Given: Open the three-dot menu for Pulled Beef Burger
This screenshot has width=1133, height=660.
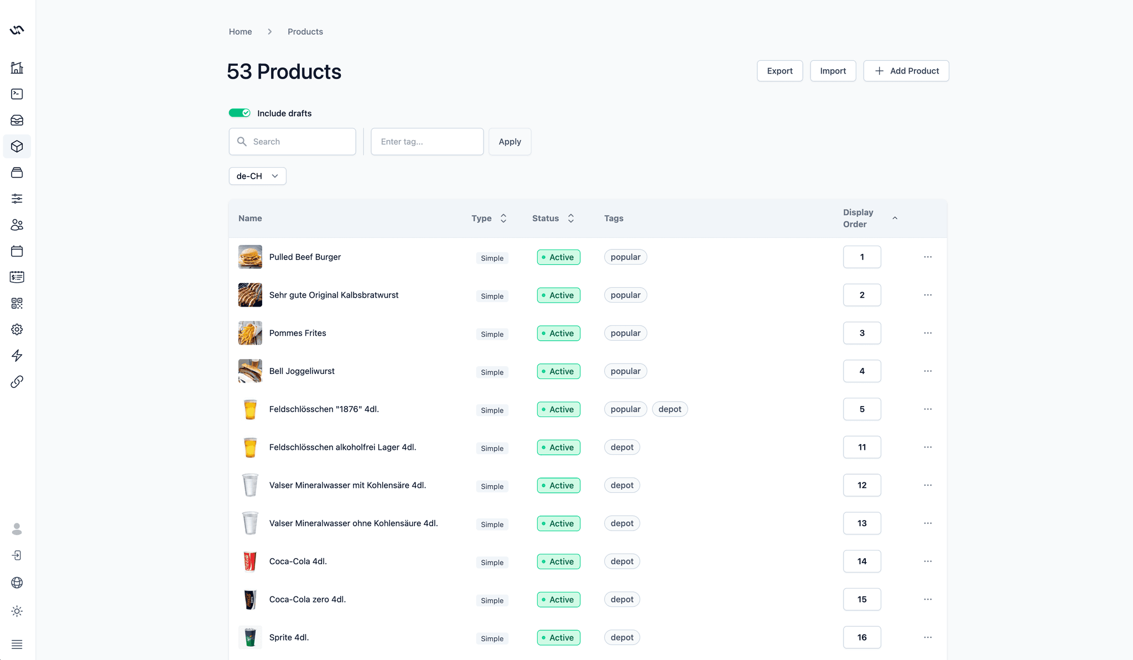Looking at the screenshot, I should click(x=928, y=257).
